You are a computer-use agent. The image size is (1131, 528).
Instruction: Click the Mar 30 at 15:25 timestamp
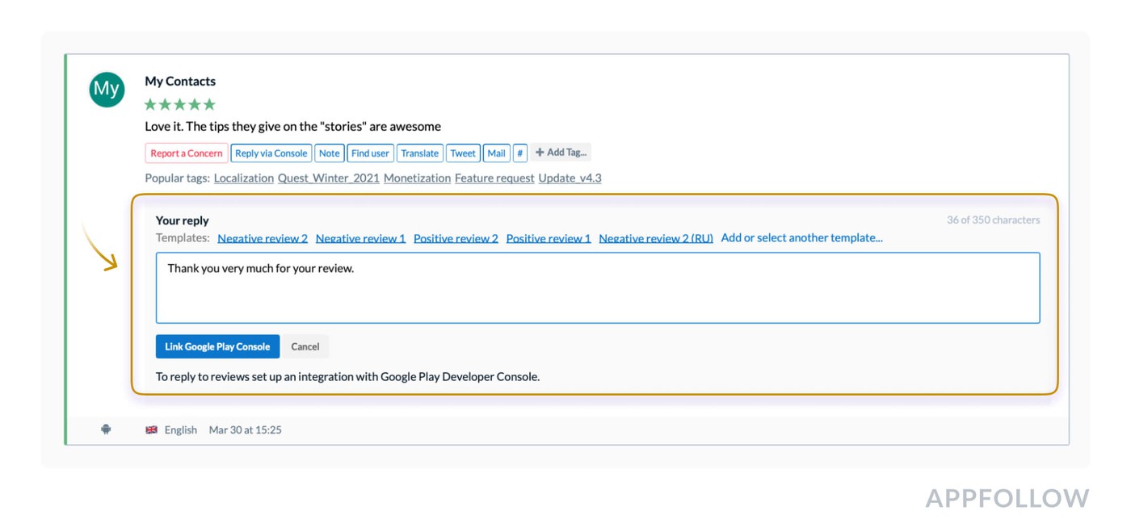(246, 430)
